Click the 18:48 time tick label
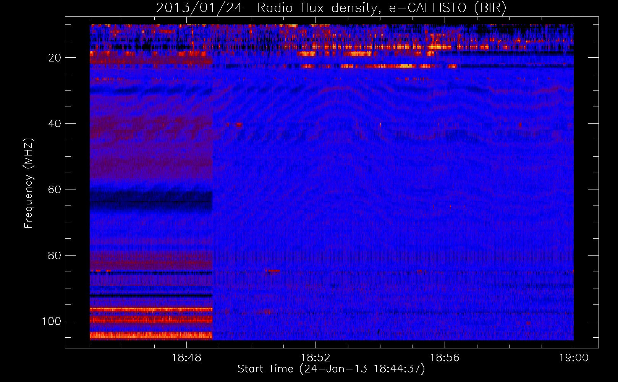The height and width of the screenshot is (382, 618). point(186,358)
